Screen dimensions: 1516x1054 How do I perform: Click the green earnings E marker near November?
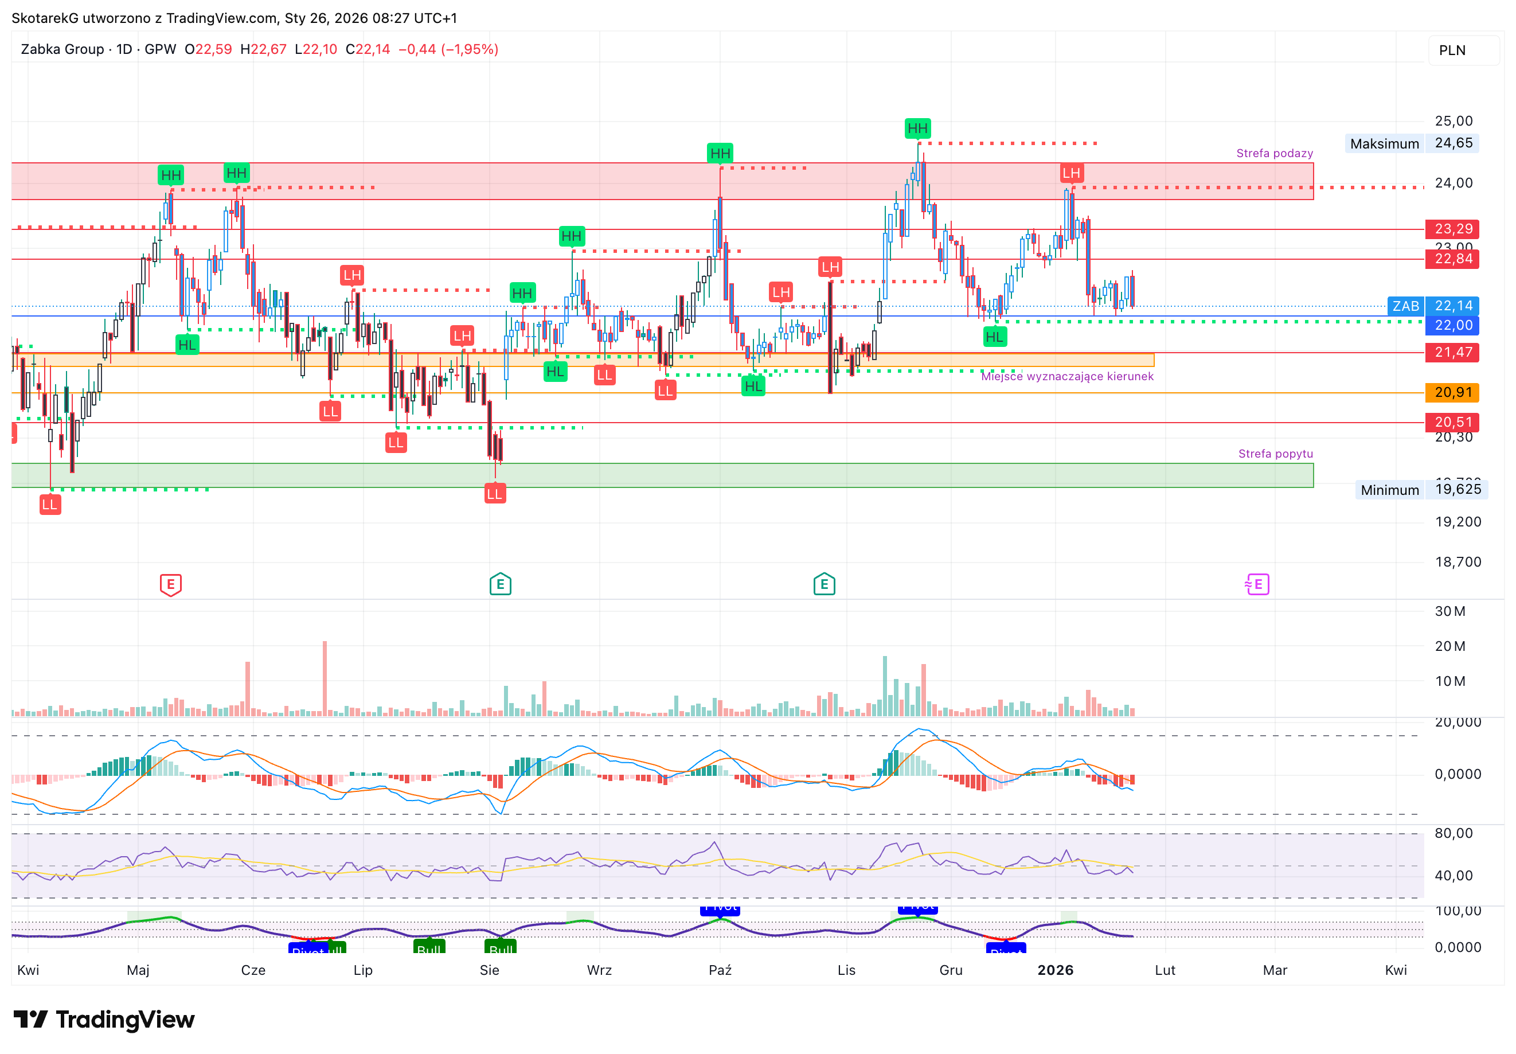click(824, 584)
